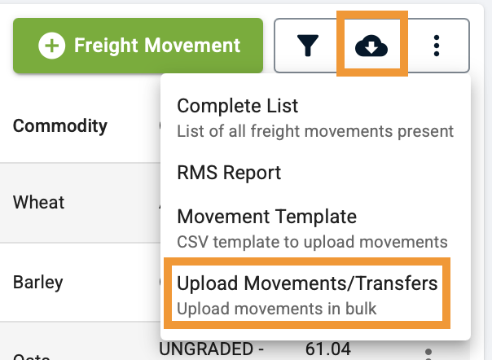Select Complete List from the download menu
This screenshot has height=360, width=492.
(x=315, y=117)
